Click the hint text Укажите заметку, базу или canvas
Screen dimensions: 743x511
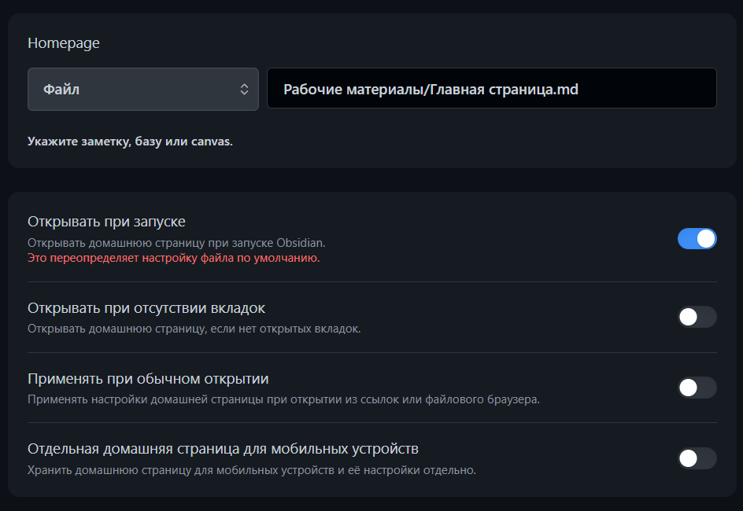coord(131,142)
